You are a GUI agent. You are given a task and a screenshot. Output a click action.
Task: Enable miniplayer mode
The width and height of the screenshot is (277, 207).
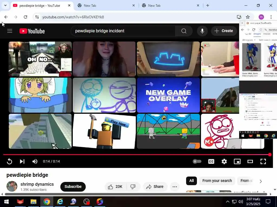[237, 161]
